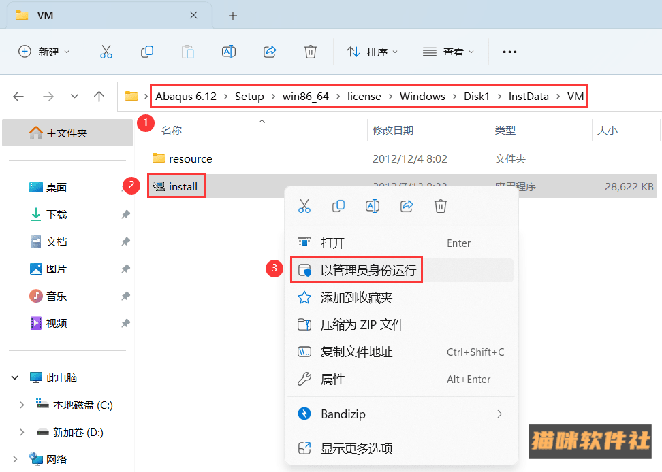Screen dimensions: 662x472
Task: Click the Share icon in the top toolbar
Action: click(x=270, y=52)
